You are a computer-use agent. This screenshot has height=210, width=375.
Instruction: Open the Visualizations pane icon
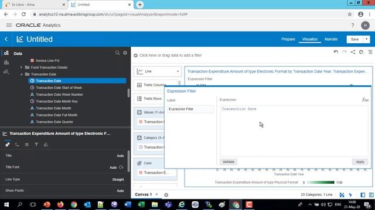pyautogui.click(x=6, y=62)
